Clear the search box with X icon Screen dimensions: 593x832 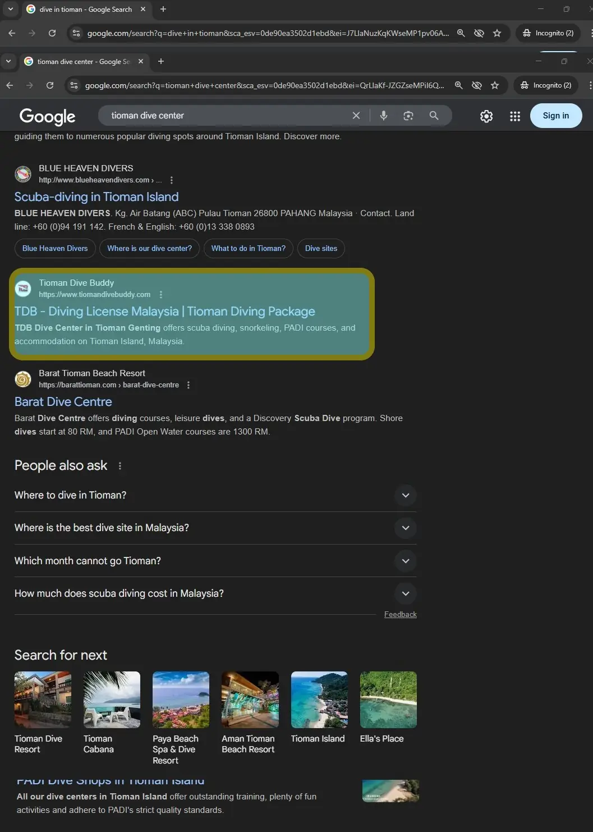point(356,116)
